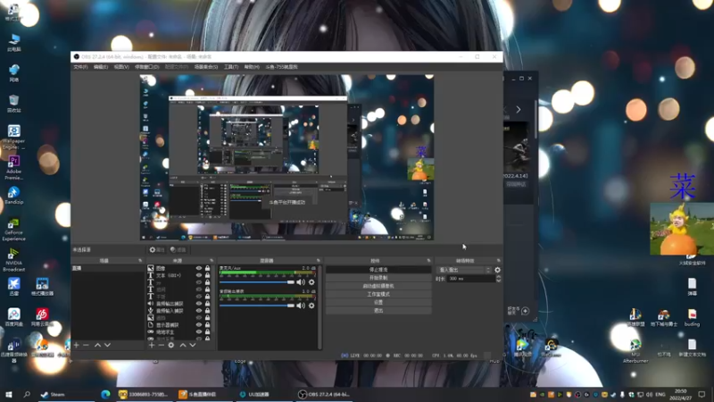Open source Filters button above docks

(178, 250)
